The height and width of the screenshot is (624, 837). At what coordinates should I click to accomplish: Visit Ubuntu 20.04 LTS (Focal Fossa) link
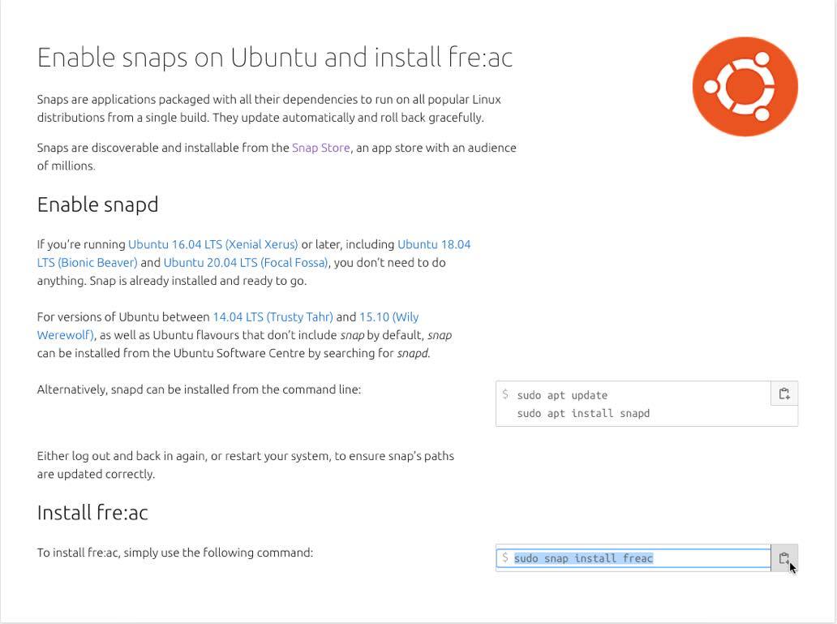(246, 263)
